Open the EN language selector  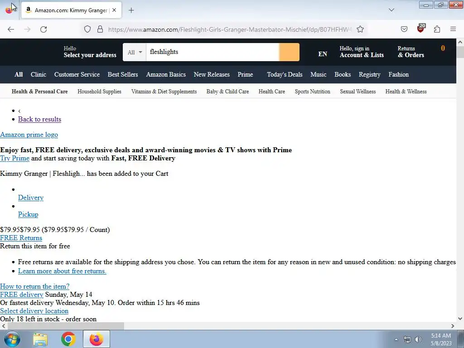point(323,54)
